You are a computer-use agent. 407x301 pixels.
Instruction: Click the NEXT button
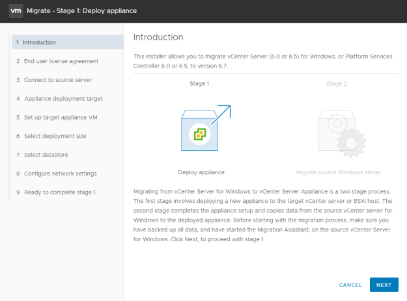384,285
